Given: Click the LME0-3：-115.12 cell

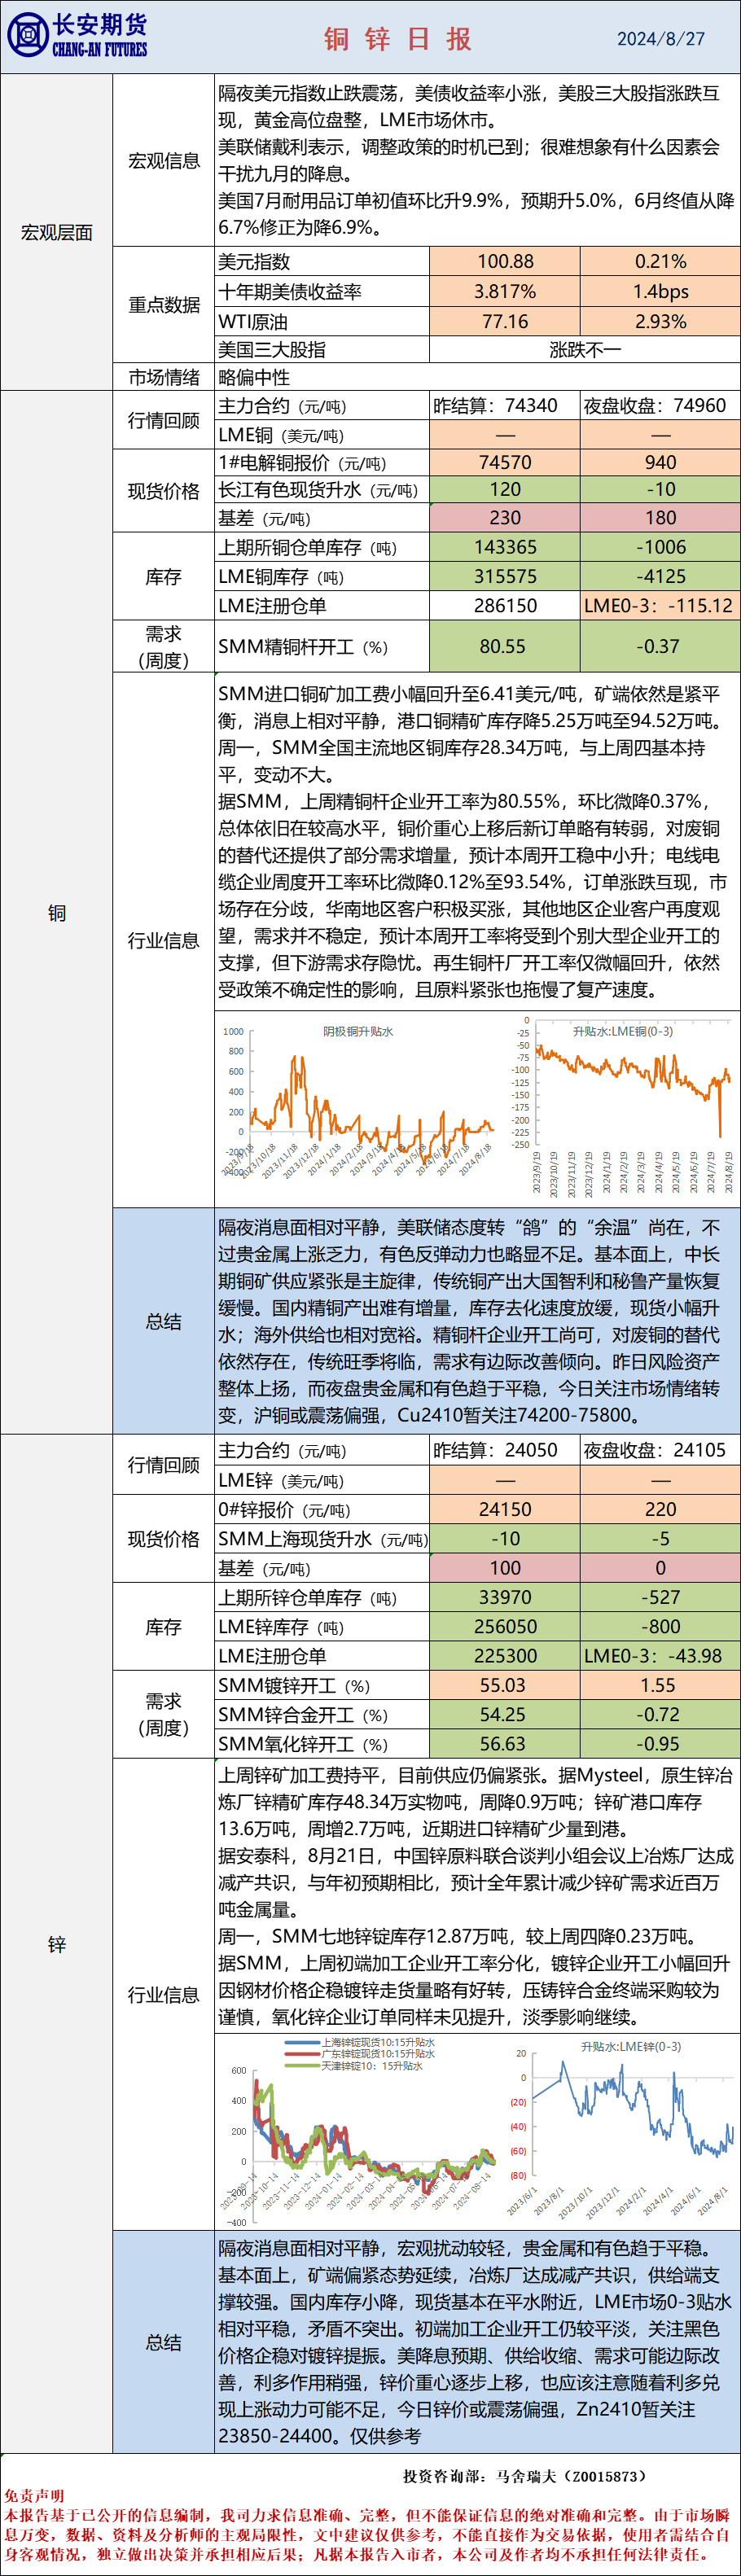Looking at the screenshot, I should pyautogui.click(x=660, y=605).
